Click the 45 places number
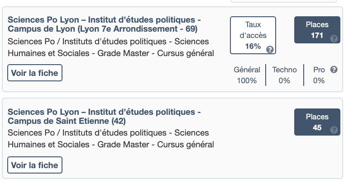Screen dimensions: 344x188 [x=317, y=128]
